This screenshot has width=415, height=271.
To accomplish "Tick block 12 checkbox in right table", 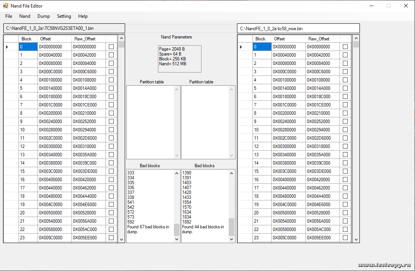I will (345, 146).
